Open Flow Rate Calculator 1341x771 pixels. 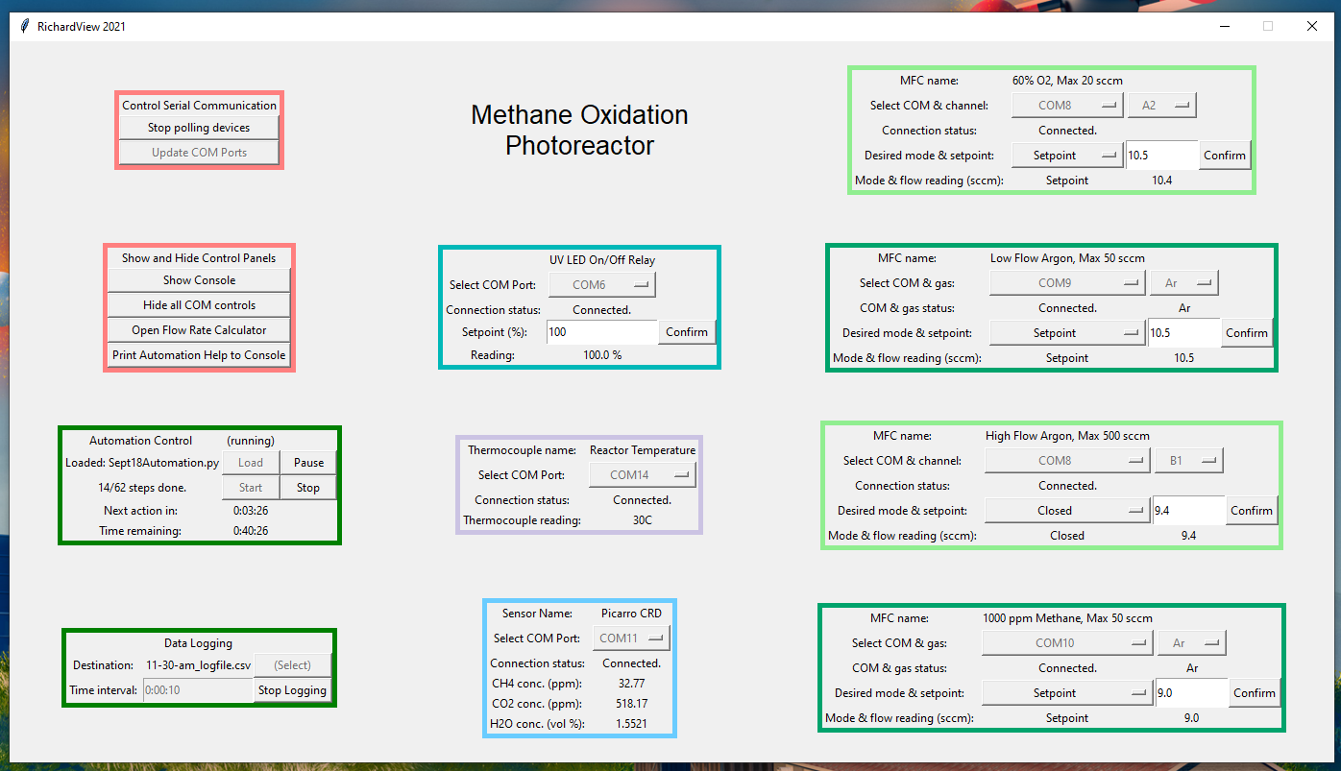pyautogui.click(x=199, y=330)
